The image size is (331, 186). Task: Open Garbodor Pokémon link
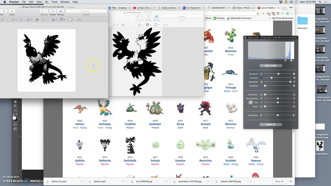coord(155,124)
